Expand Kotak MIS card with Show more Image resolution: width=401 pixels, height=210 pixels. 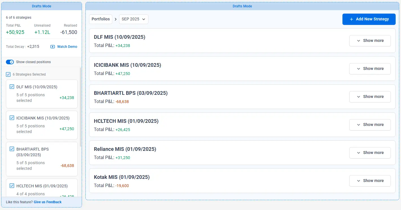click(370, 181)
